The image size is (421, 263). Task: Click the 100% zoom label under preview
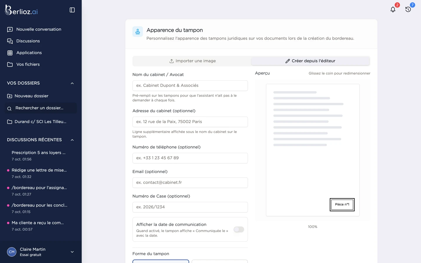[x=313, y=227]
